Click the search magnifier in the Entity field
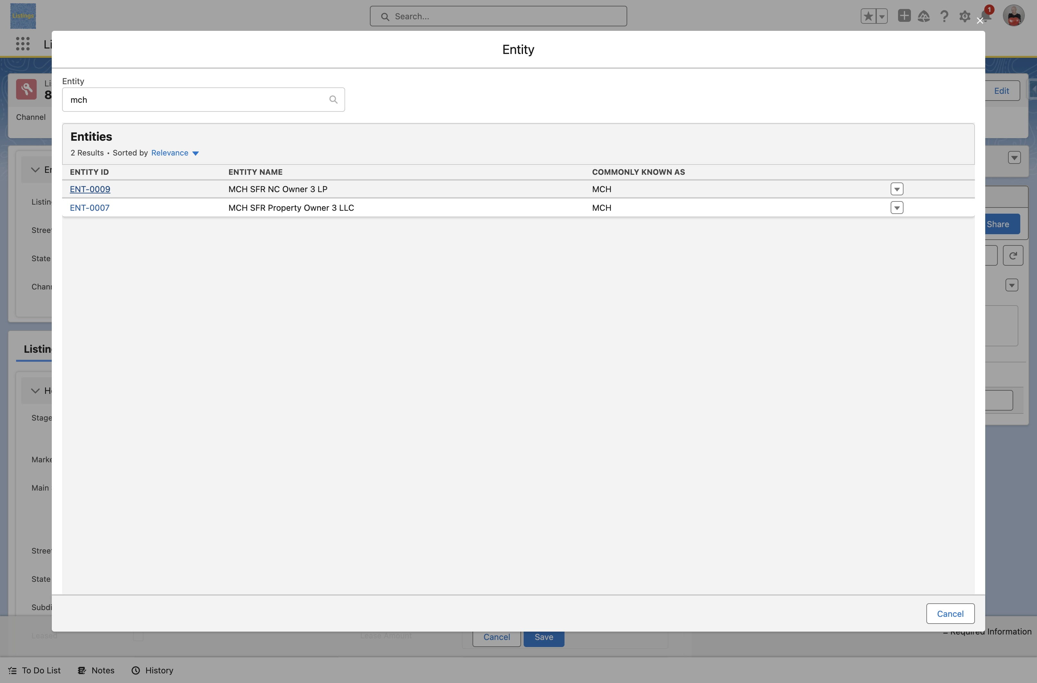1037x683 pixels. tap(333, 100)
